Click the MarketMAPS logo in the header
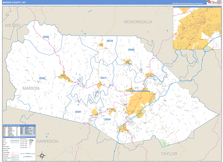 pyautogui.click(x=211, y=2)
